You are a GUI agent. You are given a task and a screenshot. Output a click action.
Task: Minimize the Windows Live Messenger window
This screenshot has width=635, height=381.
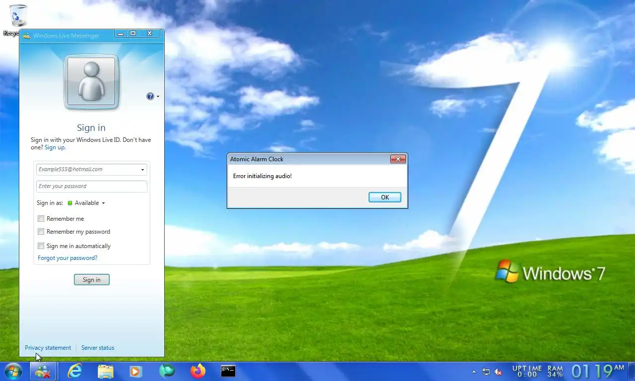pos(120,34)
